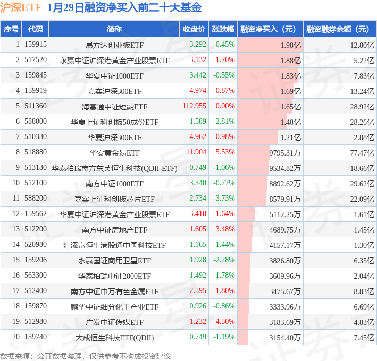
Task: Select code cell 159740
Action: tap(36, 337)
